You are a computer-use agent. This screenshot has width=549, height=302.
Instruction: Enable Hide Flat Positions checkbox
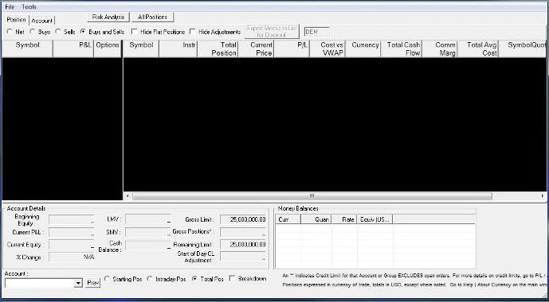tap(134, 32)
